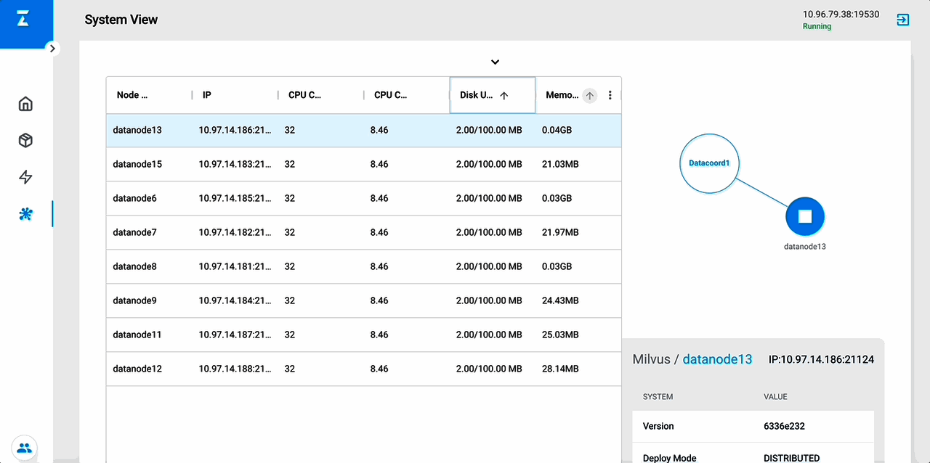Click the Zilliz logo in sidebar
This screenshot has height=463, width=930.
pos(23,20)
